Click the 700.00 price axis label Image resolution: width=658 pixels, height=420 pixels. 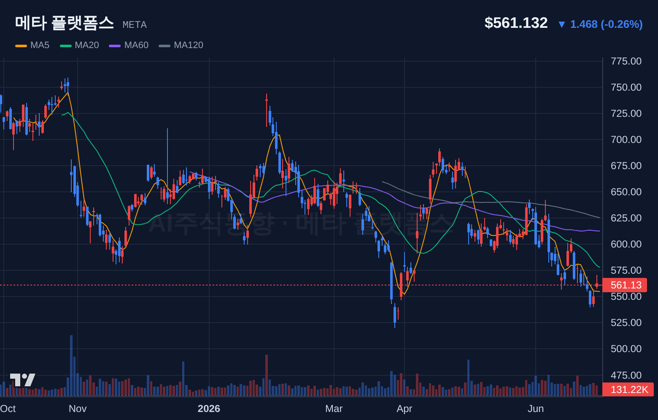(x=626, y=140)
